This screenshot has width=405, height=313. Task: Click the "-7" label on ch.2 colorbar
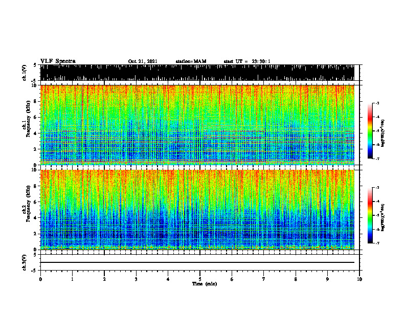point(377,243)
